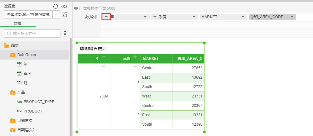Click the table resize stepper at bottom right
Viewport: 313px width, 136px height.
click(x=206, y=126)
